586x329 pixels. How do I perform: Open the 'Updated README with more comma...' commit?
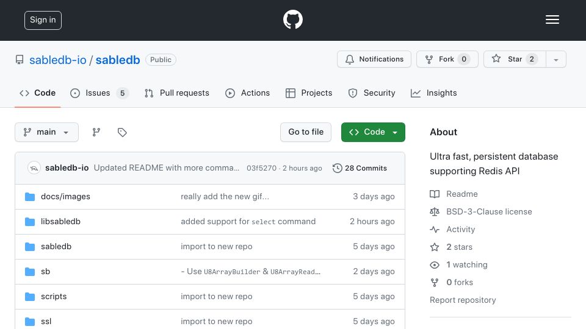point(166,168)
